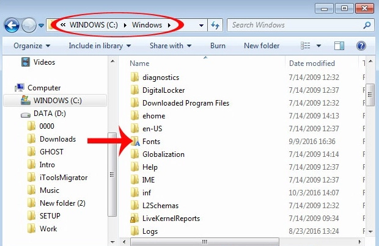The width and height of the screenshot is (379, 246).
Task: Select the L2Schemas folder icon
Action: click(x=134, y=205)
